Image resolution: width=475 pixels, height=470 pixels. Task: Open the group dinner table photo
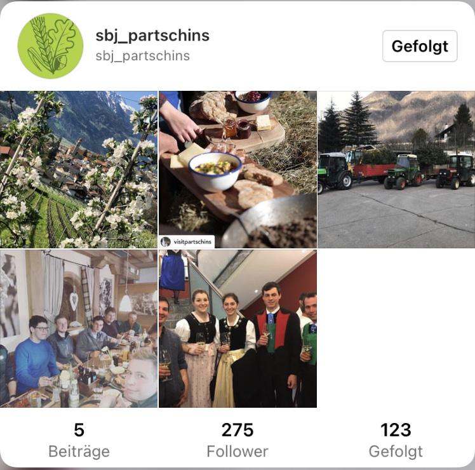coord(79,328)
